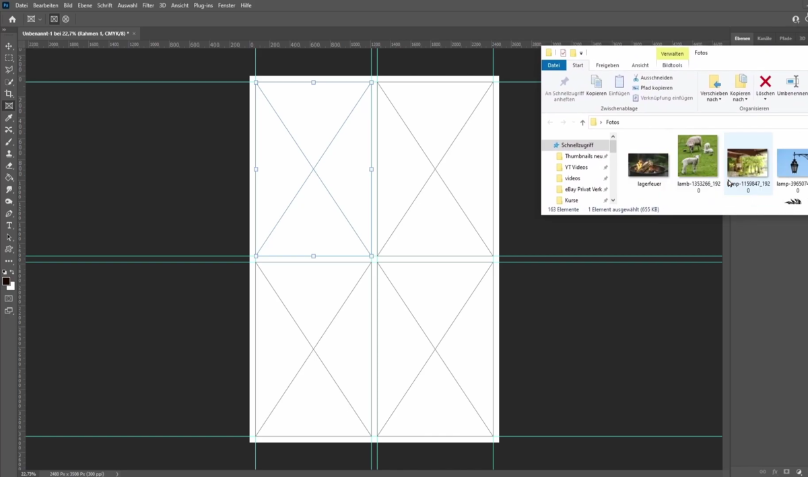Choose the Horizontal Type tool
The image size is (808, 477).
(9, 225)
